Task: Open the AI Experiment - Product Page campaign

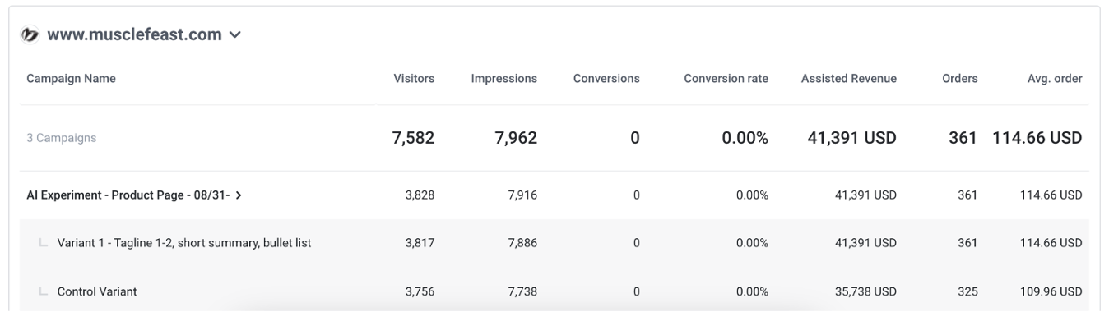Action: pyautogui.click(x=129, y=195)
